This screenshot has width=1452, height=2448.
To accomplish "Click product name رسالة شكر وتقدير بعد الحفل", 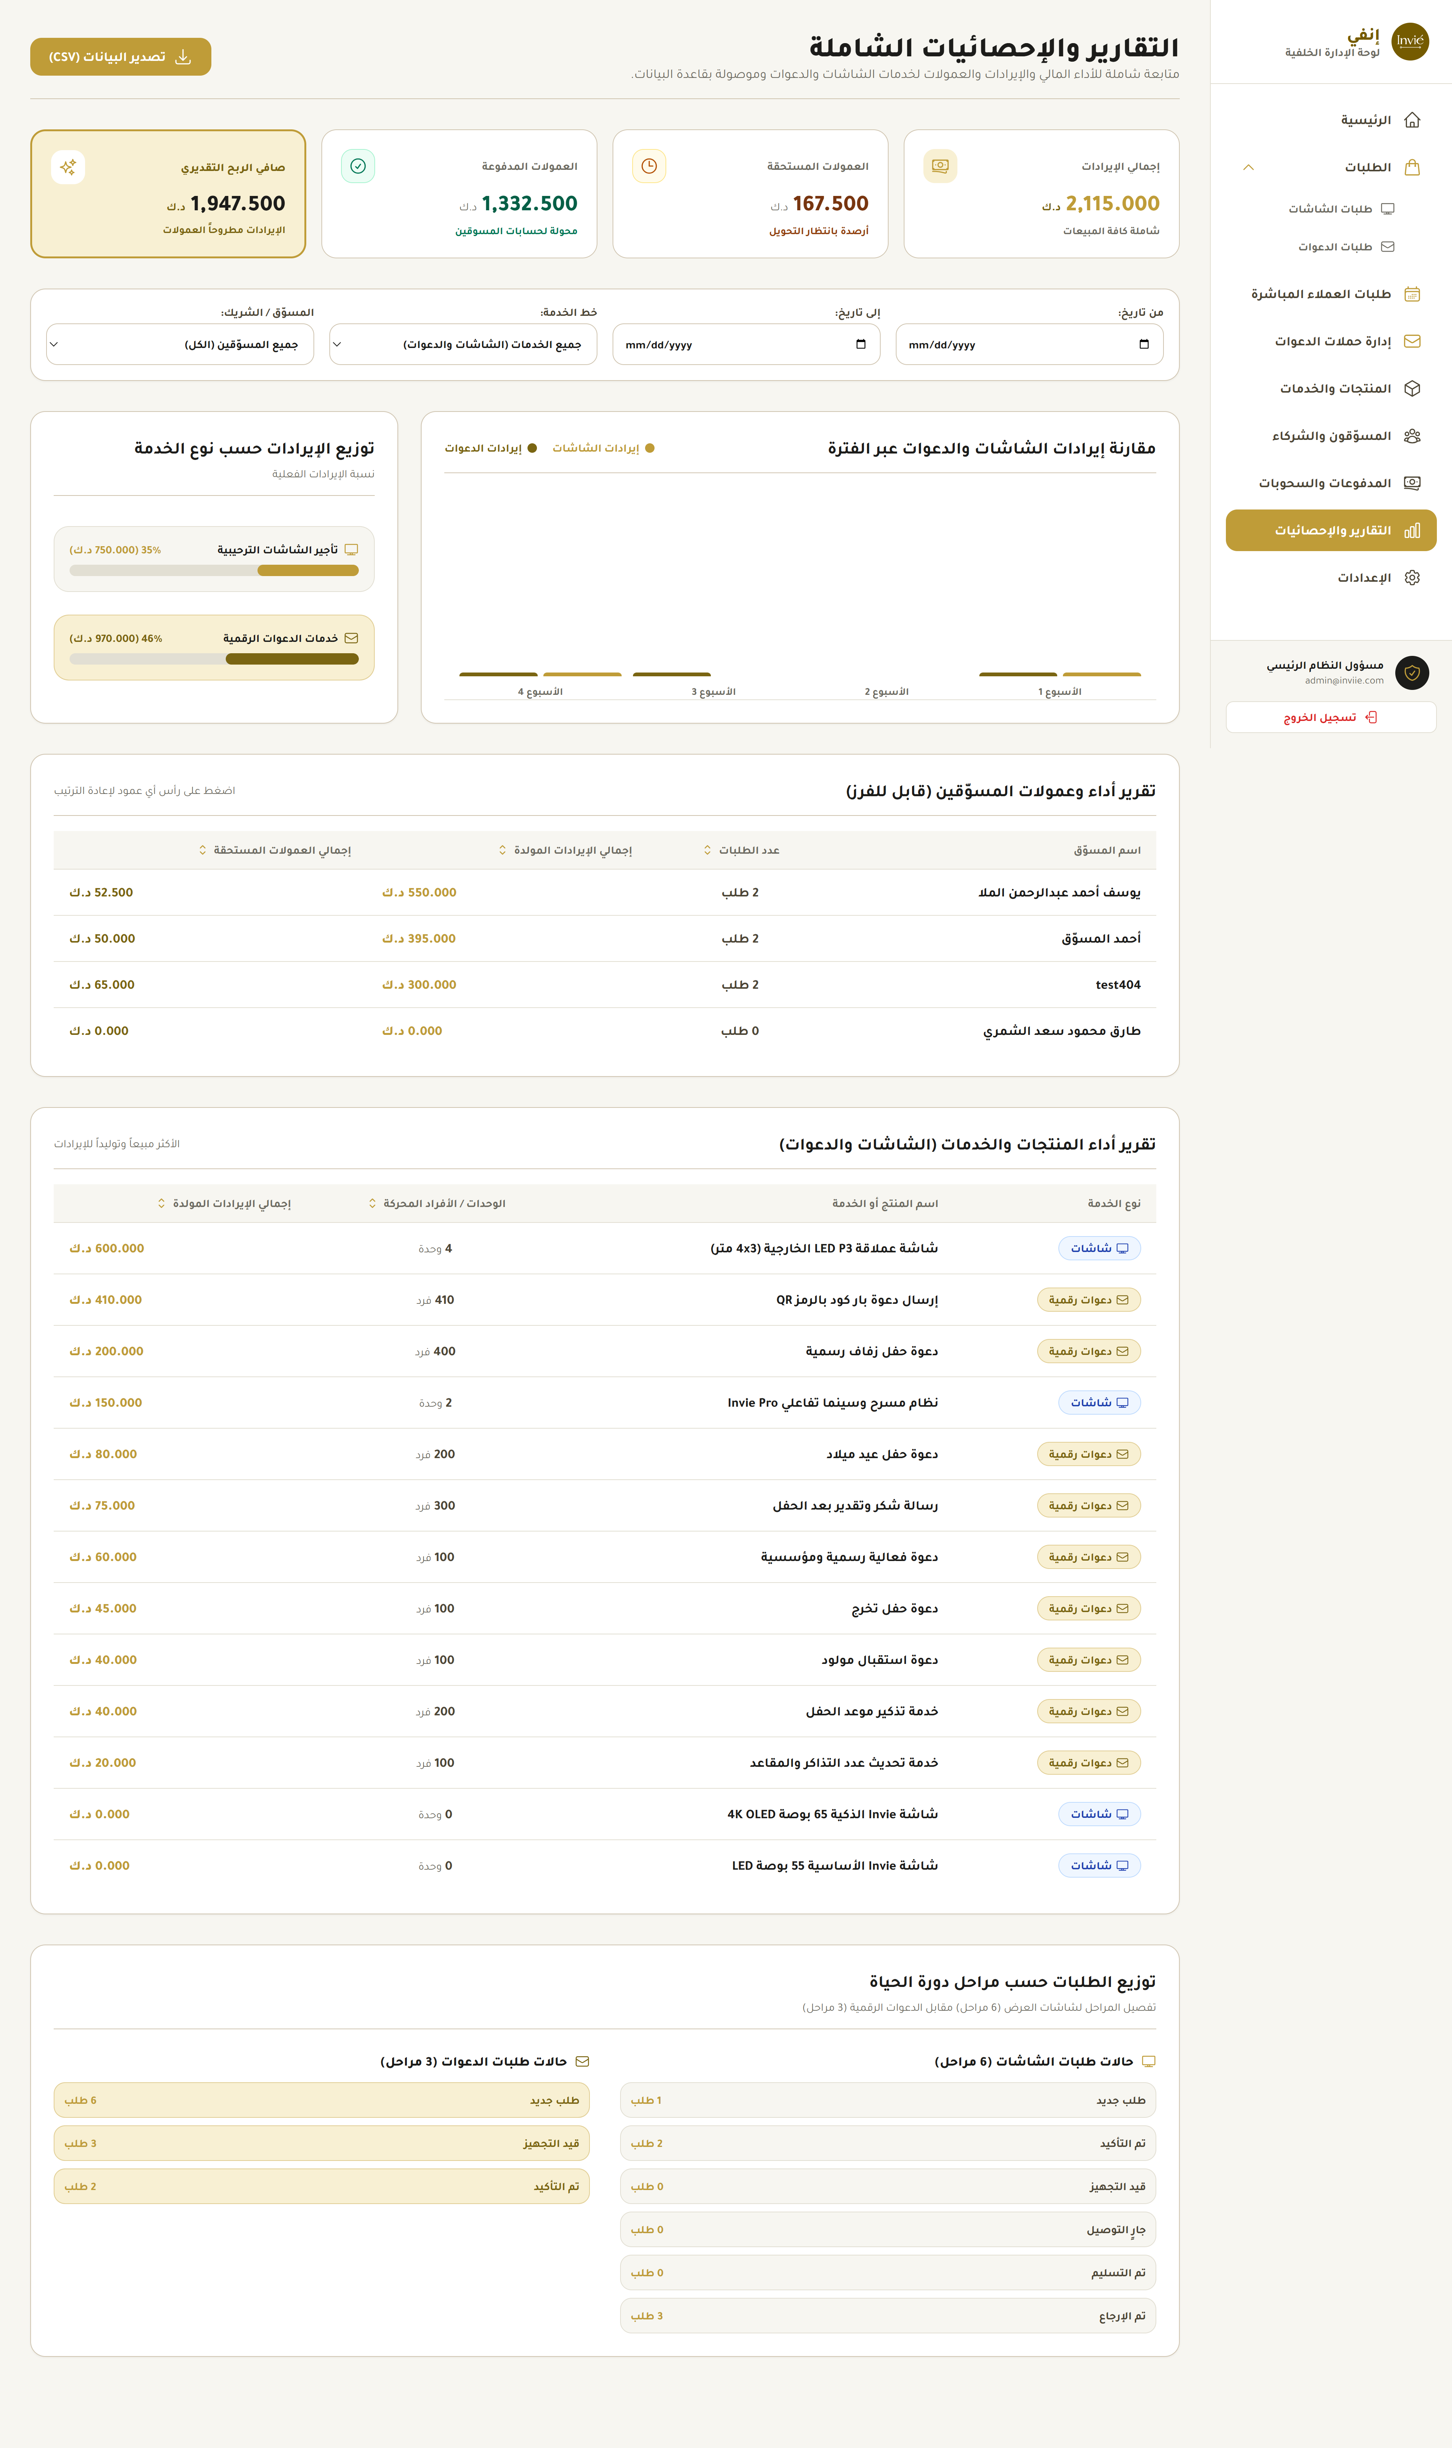I will click(x=855, y=1506).
